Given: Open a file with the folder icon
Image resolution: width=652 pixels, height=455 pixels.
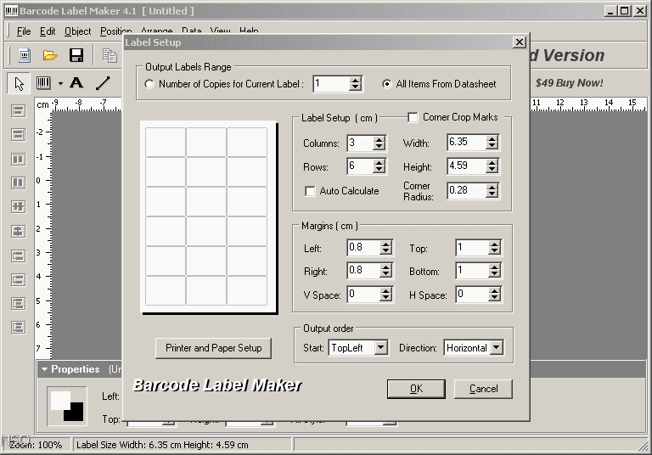Looking at the screenshot, I should click(x=50, y=55).
